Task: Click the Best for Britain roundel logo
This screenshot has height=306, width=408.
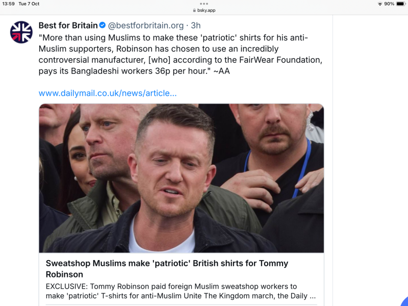Action: [x=21, y=32]
